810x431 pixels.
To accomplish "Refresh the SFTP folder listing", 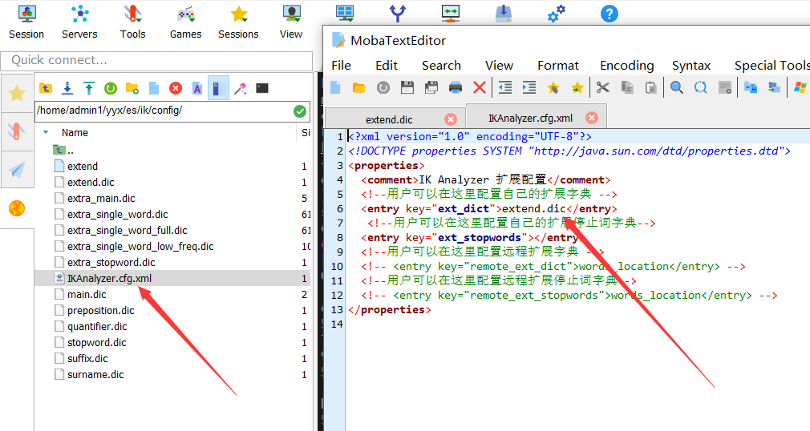I will point(111,88).
